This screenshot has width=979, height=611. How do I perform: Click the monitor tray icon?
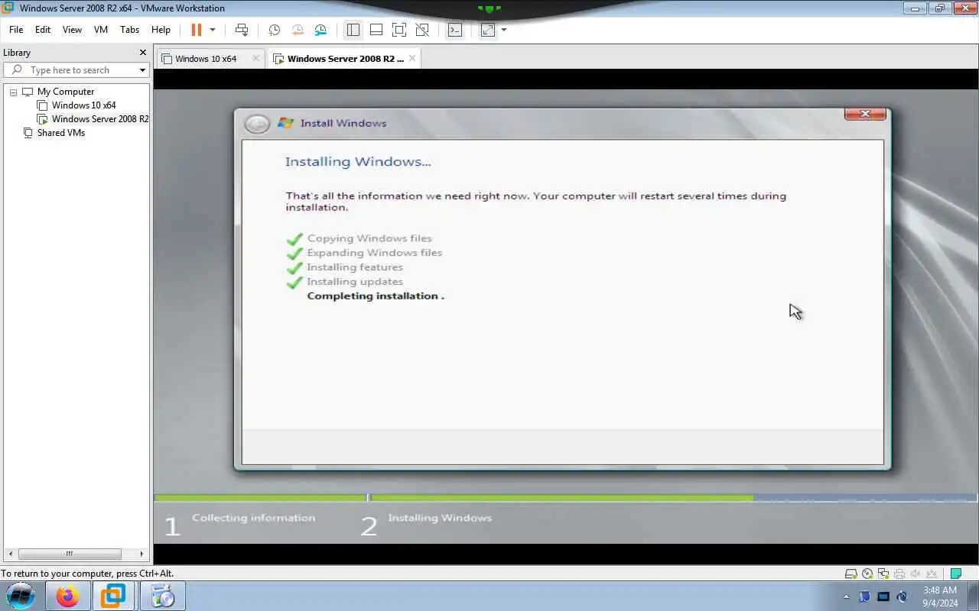pyautogui.click(x=883, y=596)
